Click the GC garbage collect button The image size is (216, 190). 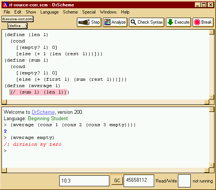[117, 180]
